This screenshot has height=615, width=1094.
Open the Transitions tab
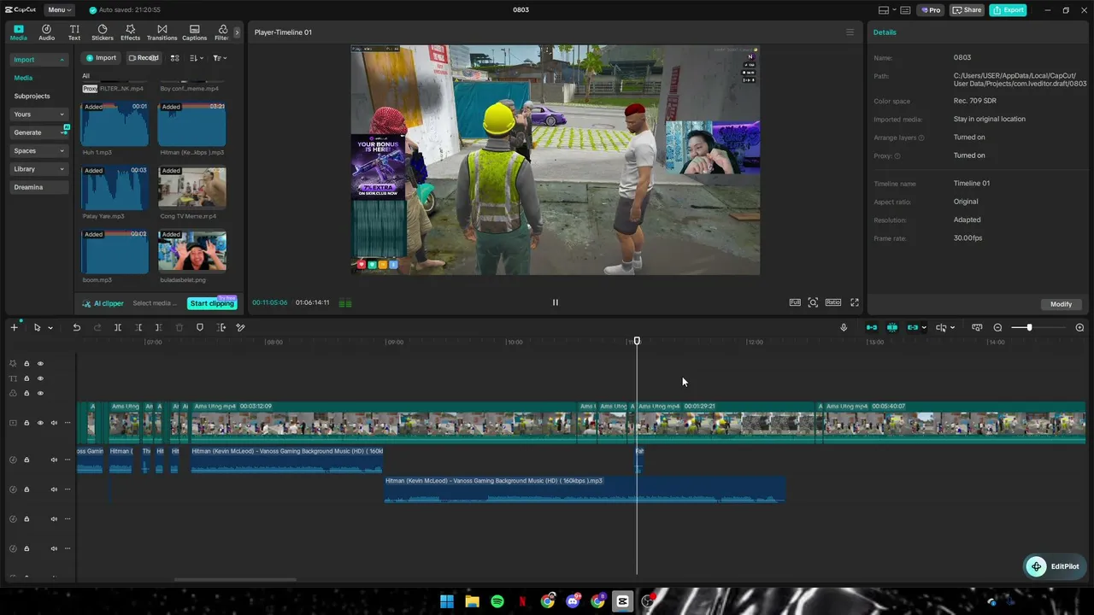162,32
